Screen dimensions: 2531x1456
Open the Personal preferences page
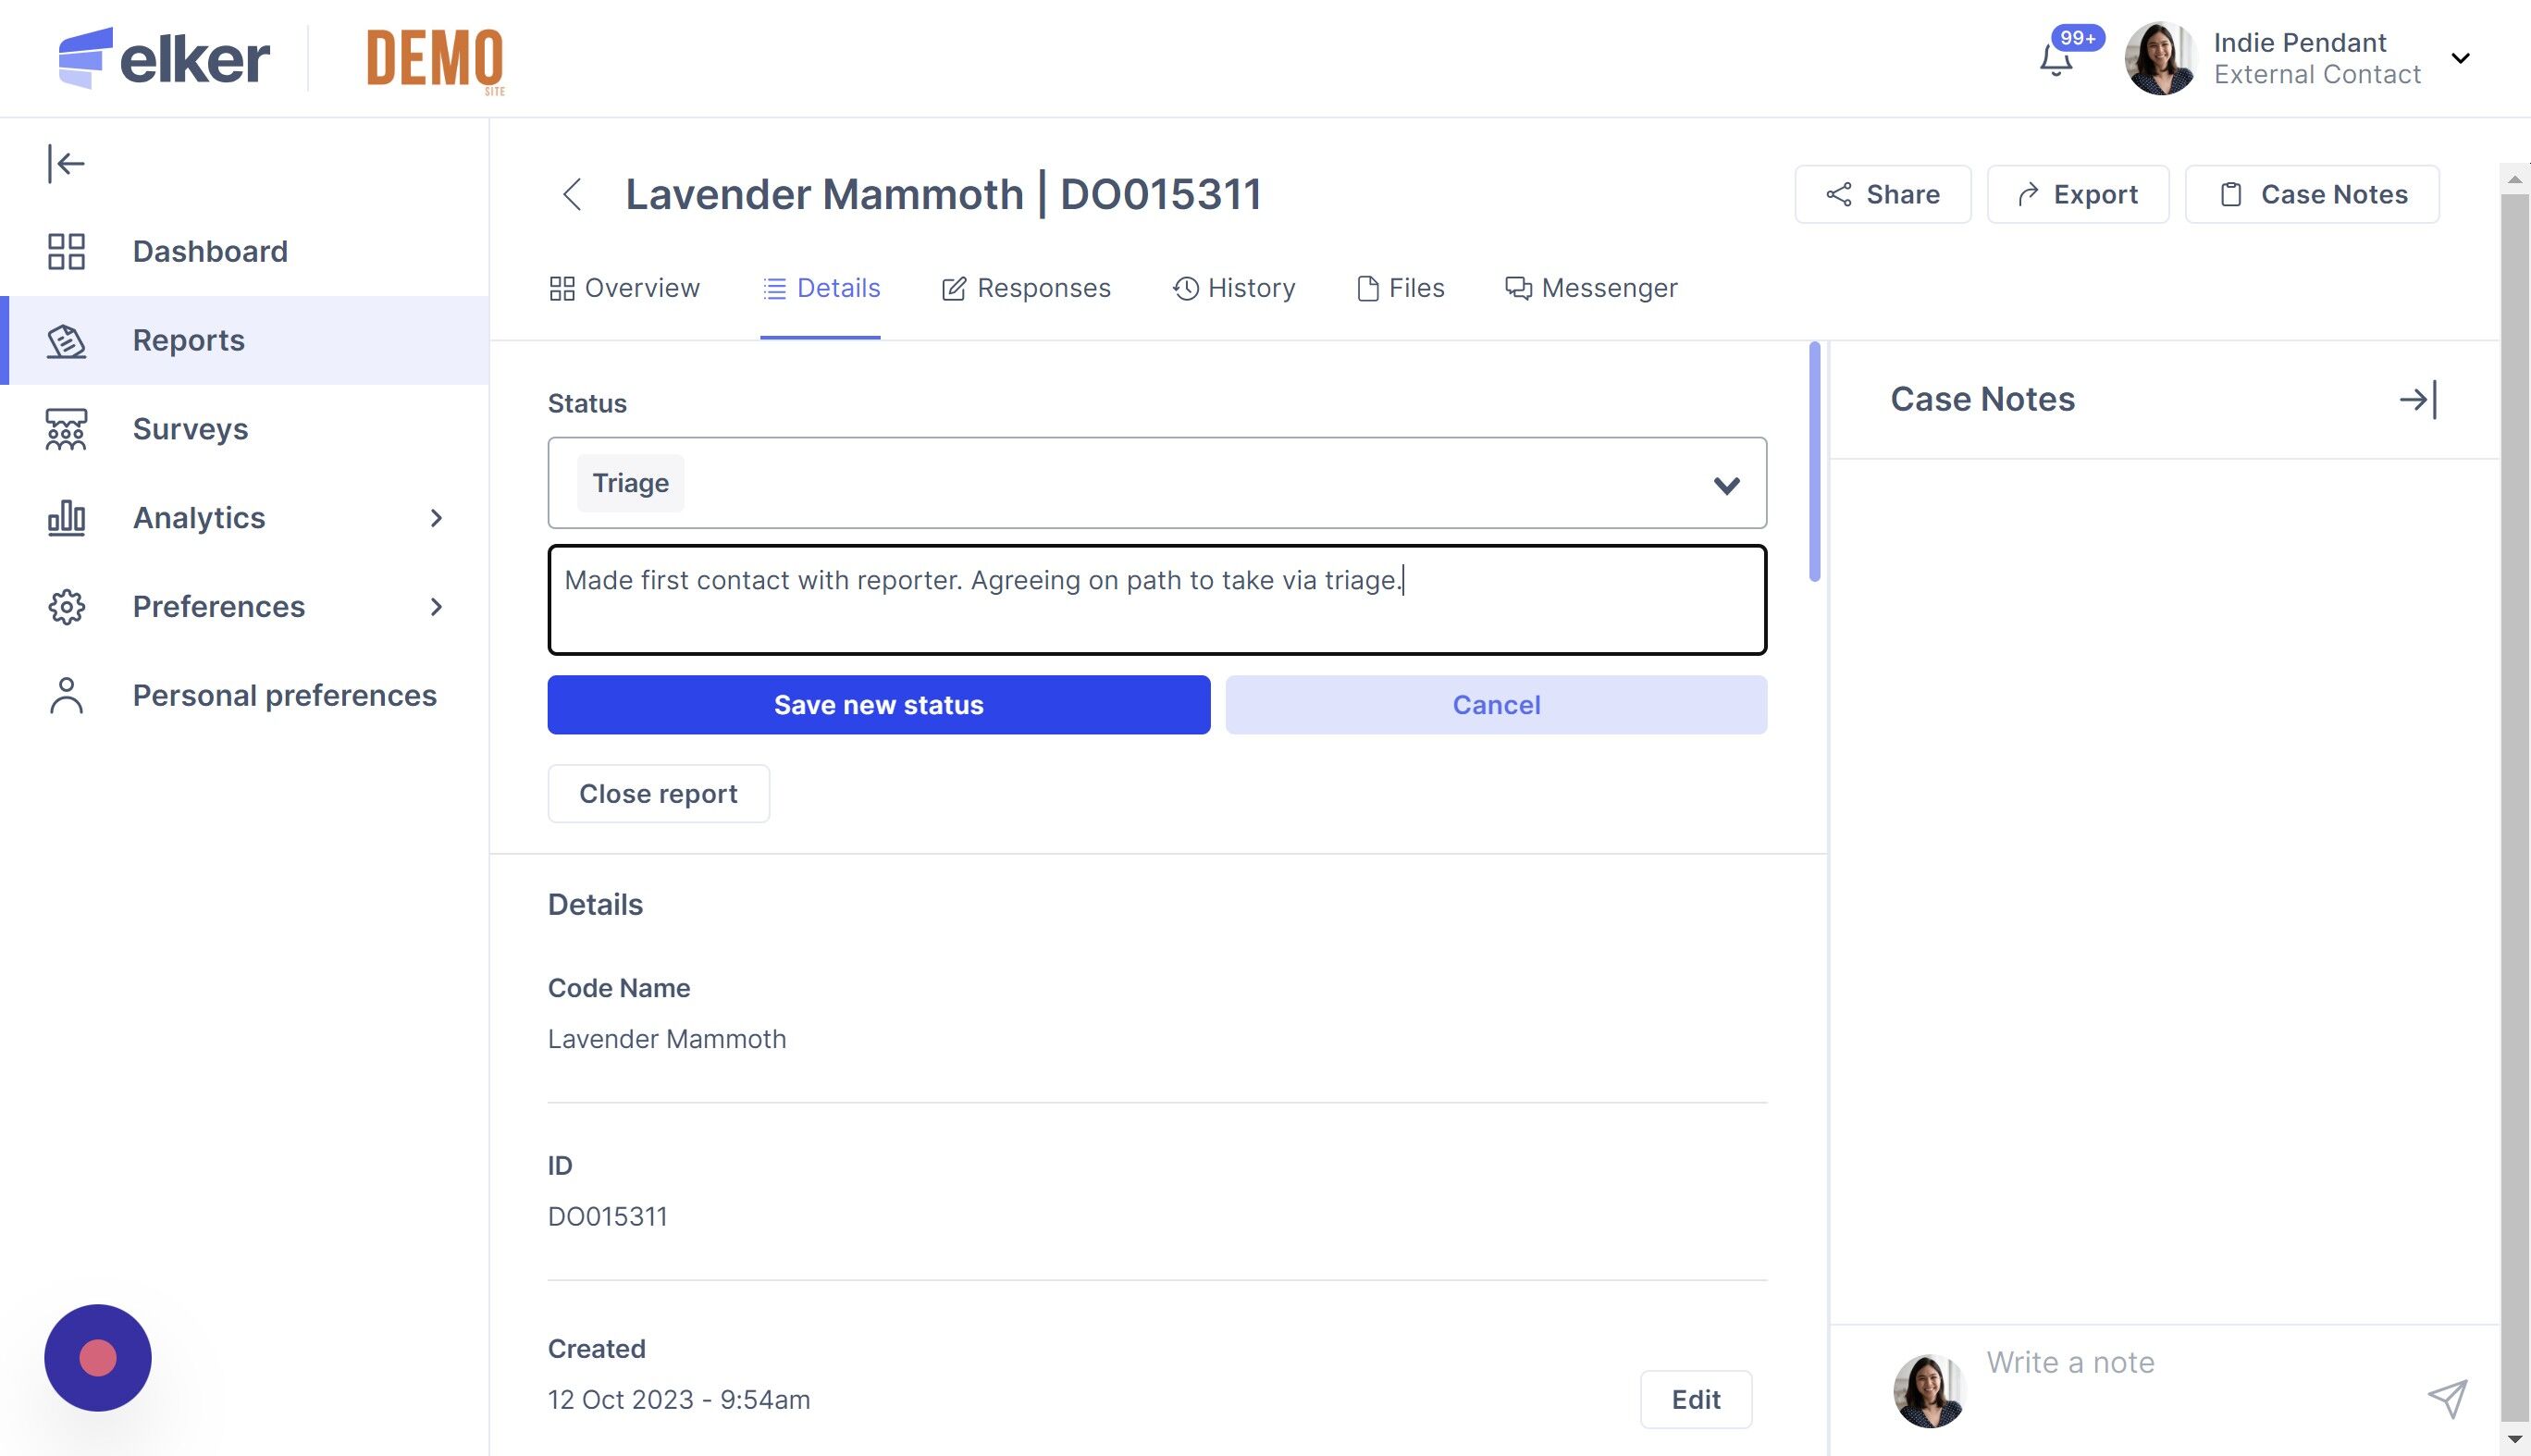[x=284, y=695]
